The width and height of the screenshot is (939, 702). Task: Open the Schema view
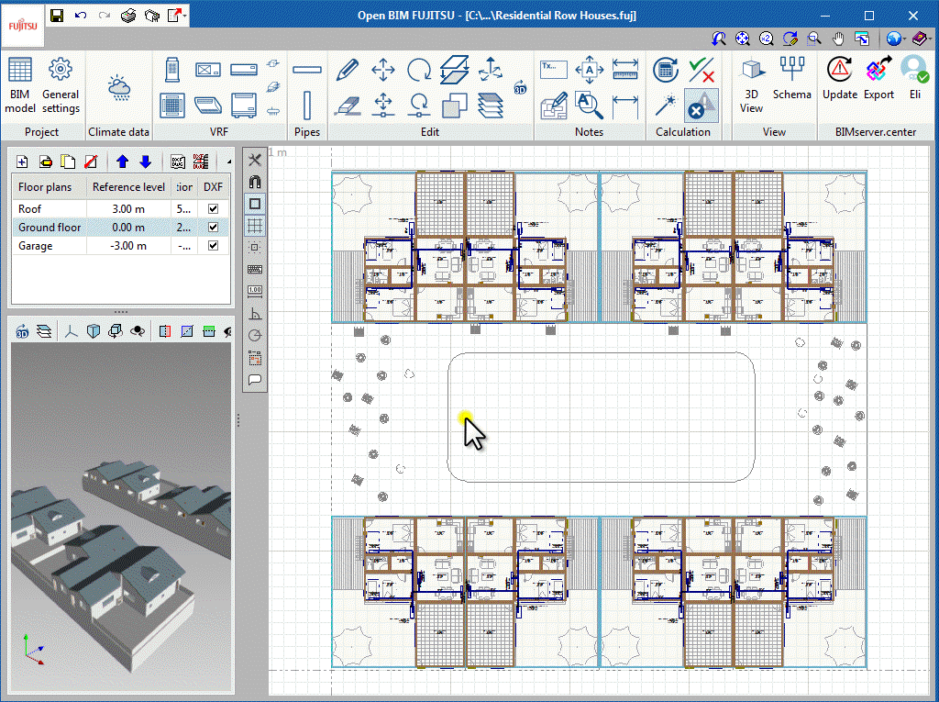pyautogui.click(x=792, y=78)
